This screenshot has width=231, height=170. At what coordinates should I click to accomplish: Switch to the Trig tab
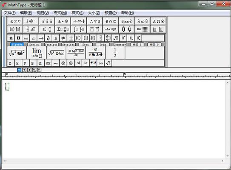click(x=103, y=45)
